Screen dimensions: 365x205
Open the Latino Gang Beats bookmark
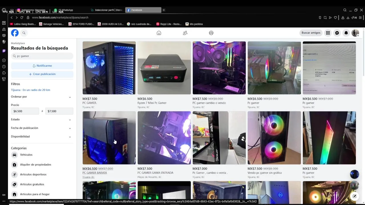[x=23, y=24]
